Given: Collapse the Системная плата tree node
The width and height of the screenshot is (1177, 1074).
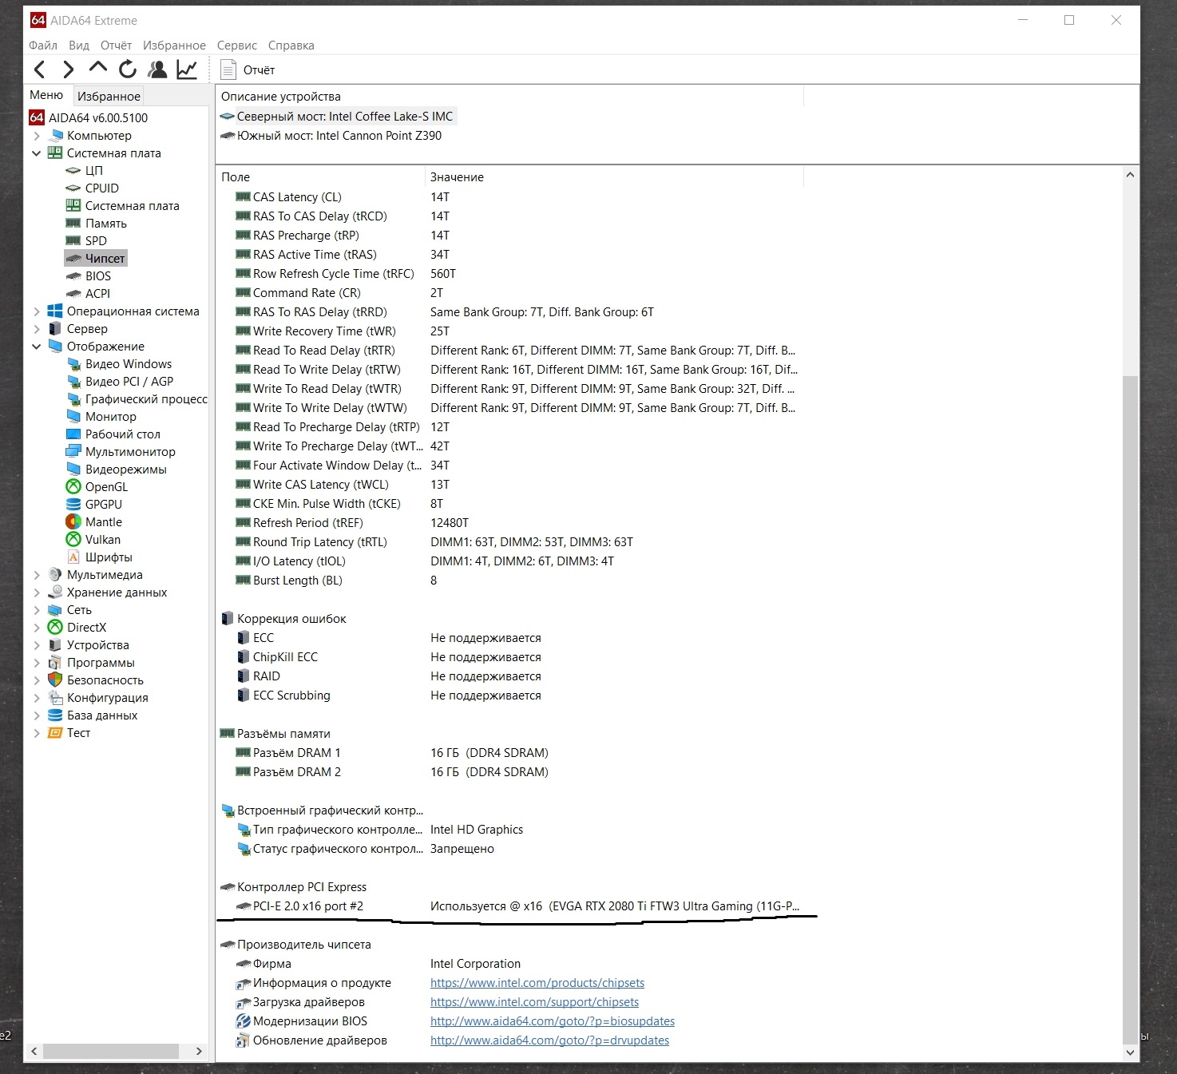Looking at the screenshot, I should 37,153.
